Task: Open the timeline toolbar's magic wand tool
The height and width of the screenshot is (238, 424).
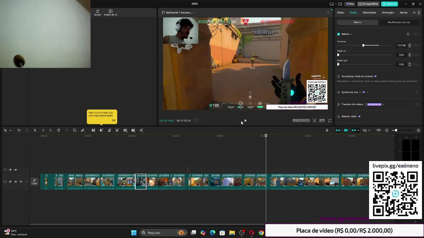Action: [x=117, y=130]
